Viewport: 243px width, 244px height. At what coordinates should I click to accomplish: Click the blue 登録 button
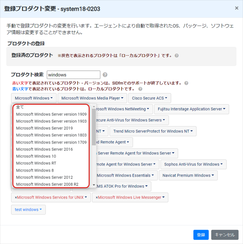pyautogui.click(x=201, y=235)
